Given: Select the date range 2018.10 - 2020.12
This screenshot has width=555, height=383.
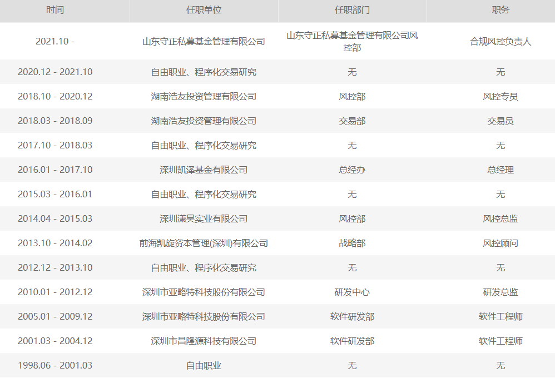Looking at the screenshot, I should pyautogui.click(x=55, y=96).
